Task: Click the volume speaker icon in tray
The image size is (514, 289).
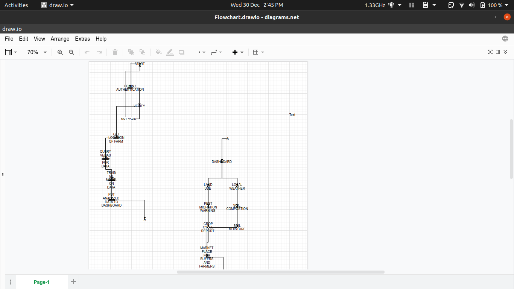Action: point(472,5)
